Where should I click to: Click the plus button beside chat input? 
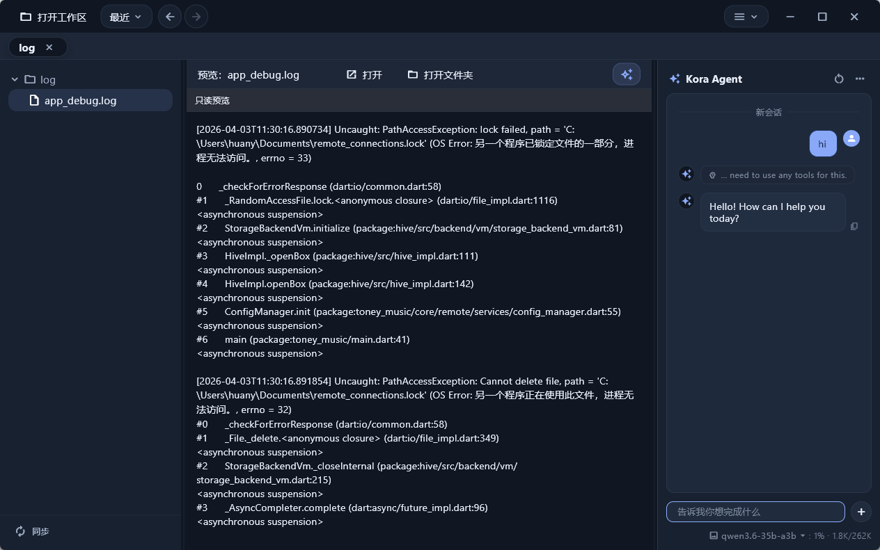[861, 512]
